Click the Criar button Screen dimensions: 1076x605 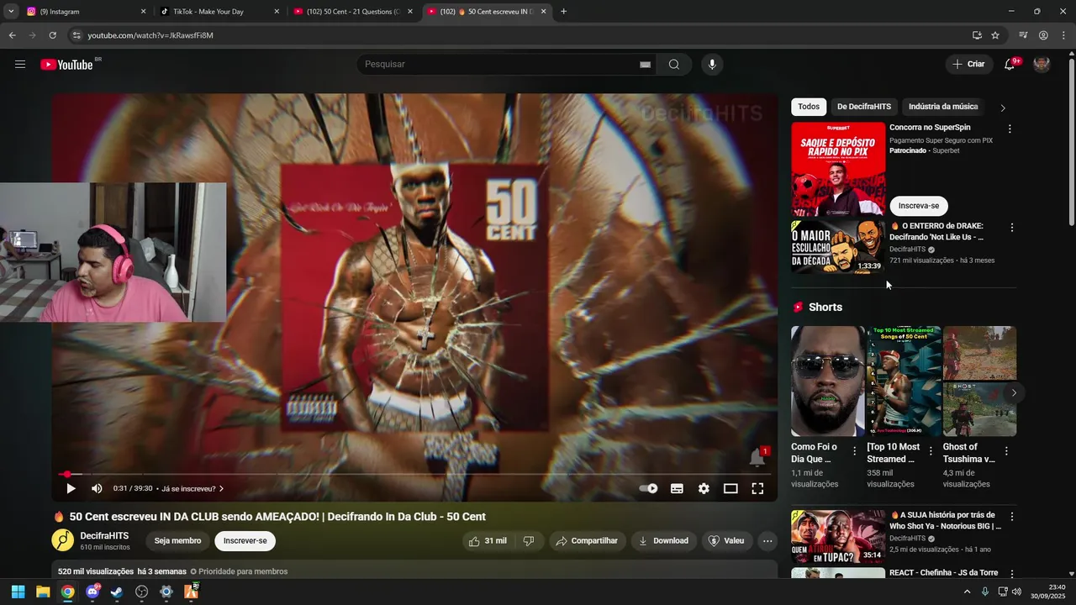tap(968, 65)
